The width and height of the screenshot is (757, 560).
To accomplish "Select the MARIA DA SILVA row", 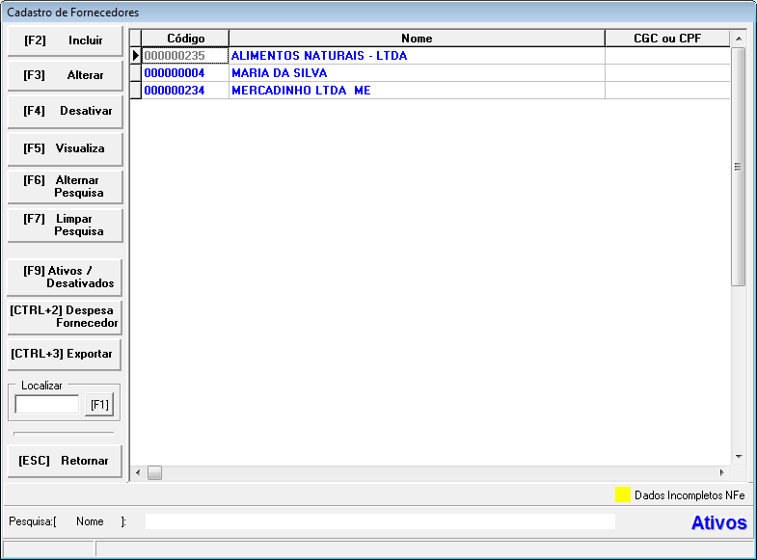I will point(279,73).
